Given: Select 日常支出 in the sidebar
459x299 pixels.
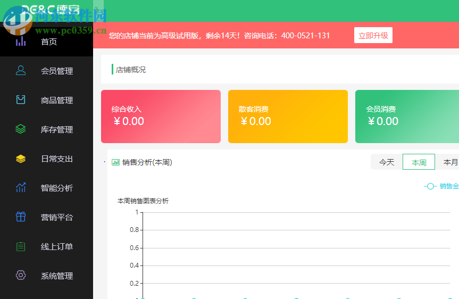Looking at the screenshot, I should point(47,159).
